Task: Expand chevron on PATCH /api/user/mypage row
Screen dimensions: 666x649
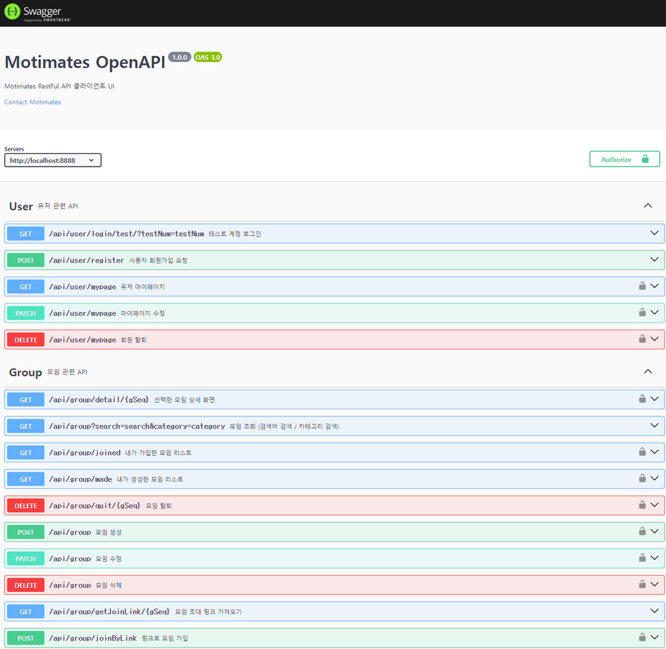Action: pos(655,313)
